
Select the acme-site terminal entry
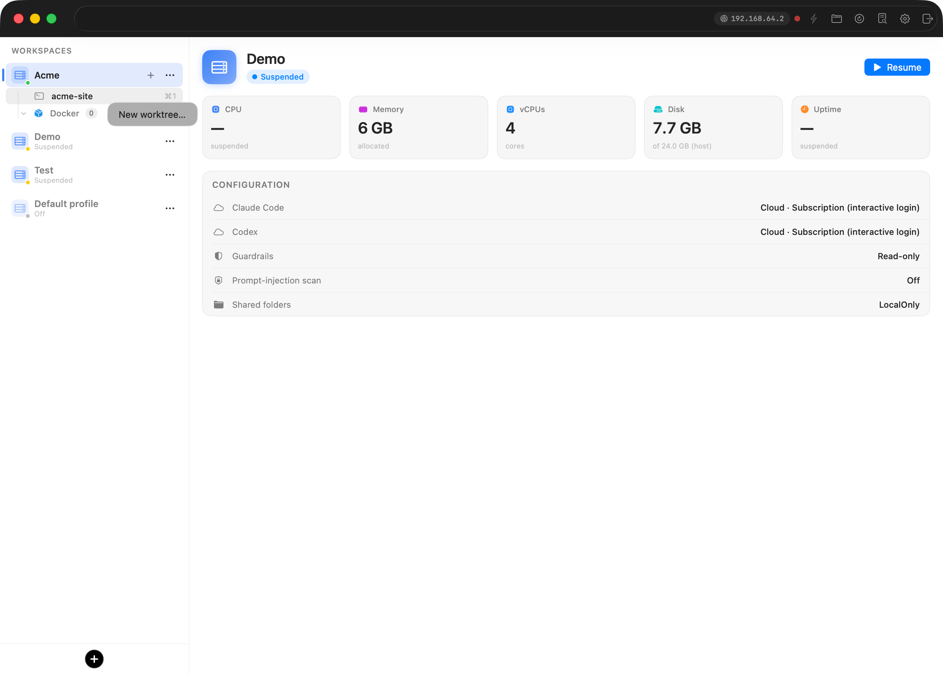(x=94, y=96)
